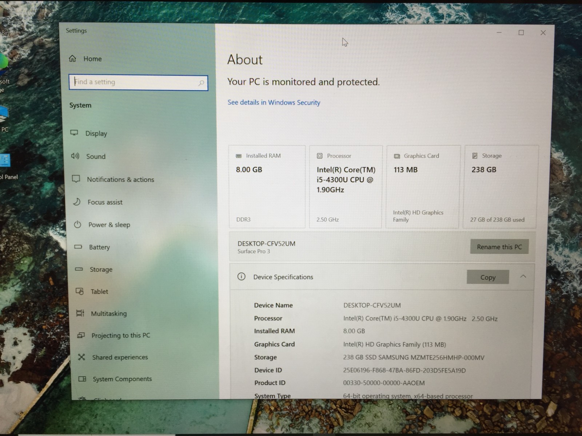The height and width of the screenshot is (436, 582).
Task: Copy the device specifications
Action: pos(488,277)
